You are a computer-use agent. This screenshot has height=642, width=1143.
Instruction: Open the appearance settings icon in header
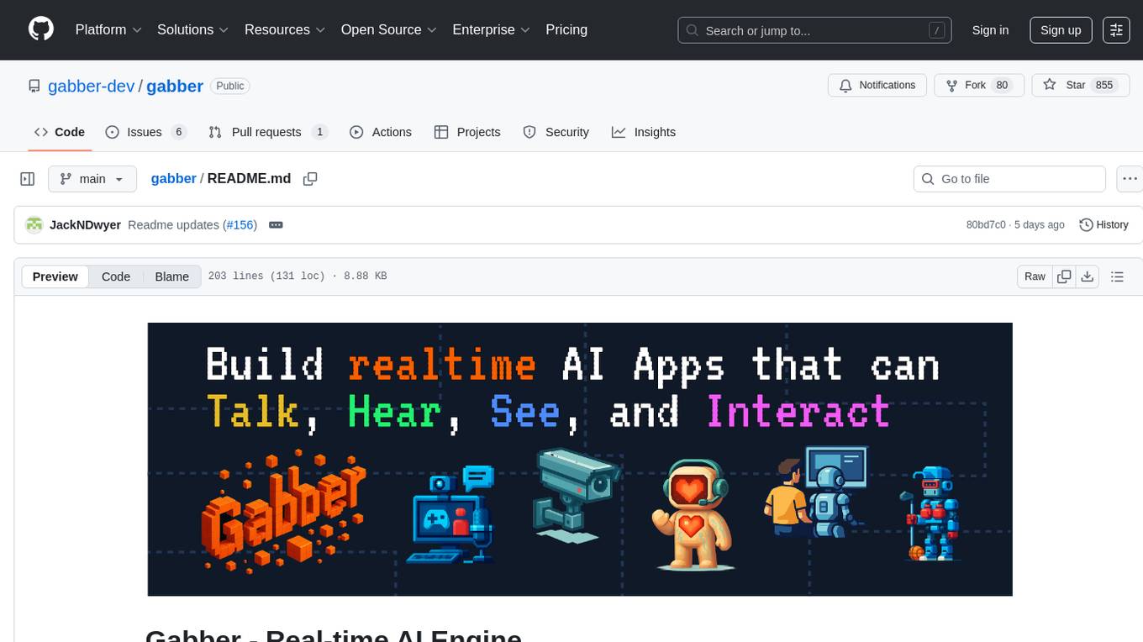tap(1116, 30)
